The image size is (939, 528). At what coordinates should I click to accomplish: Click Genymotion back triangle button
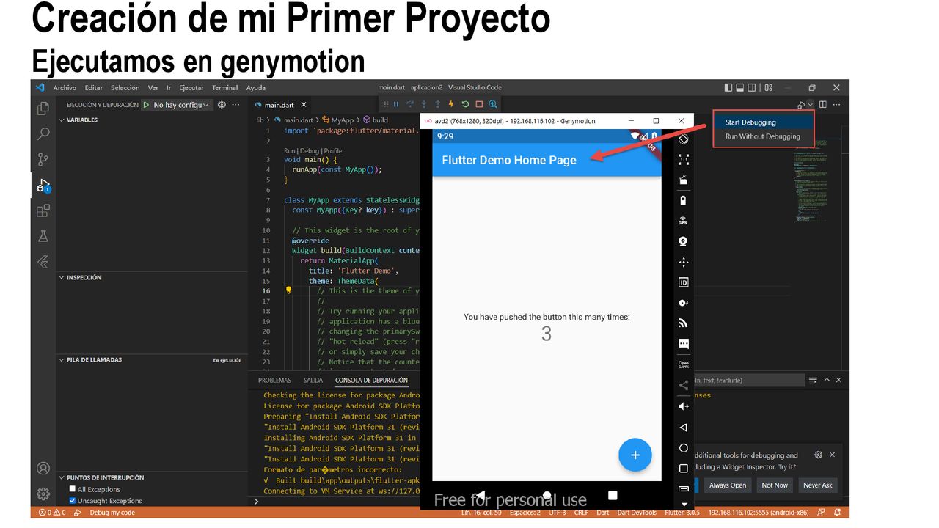[x=683, y=427]
